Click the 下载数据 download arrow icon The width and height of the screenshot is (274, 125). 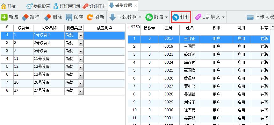pos(112,17)
